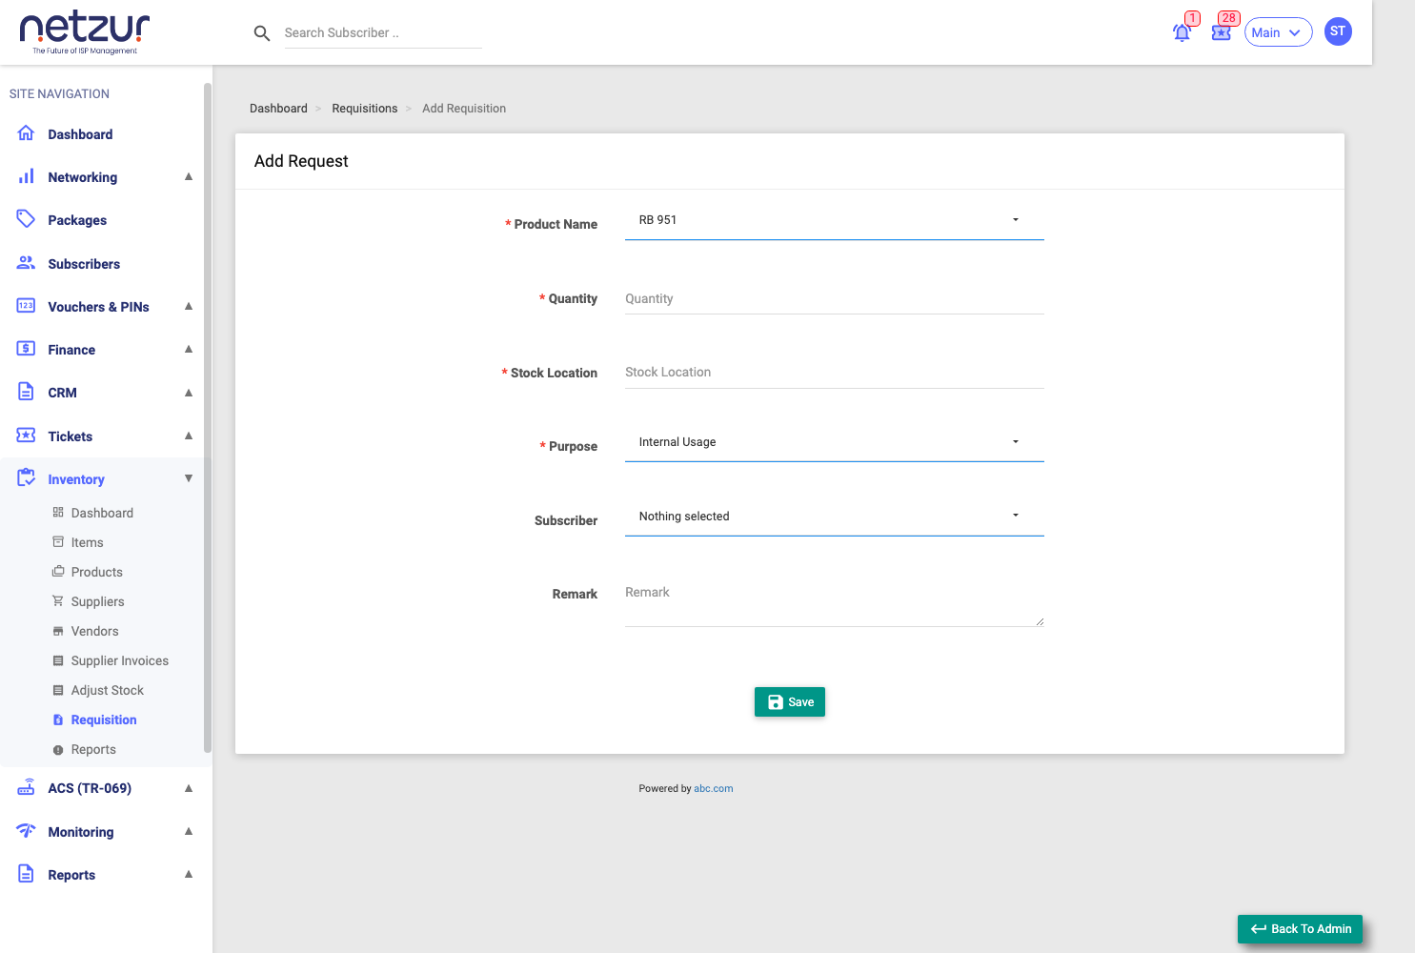Click the Subscribers people icon
The image size is (1415, 953).
tap(27, 263)
